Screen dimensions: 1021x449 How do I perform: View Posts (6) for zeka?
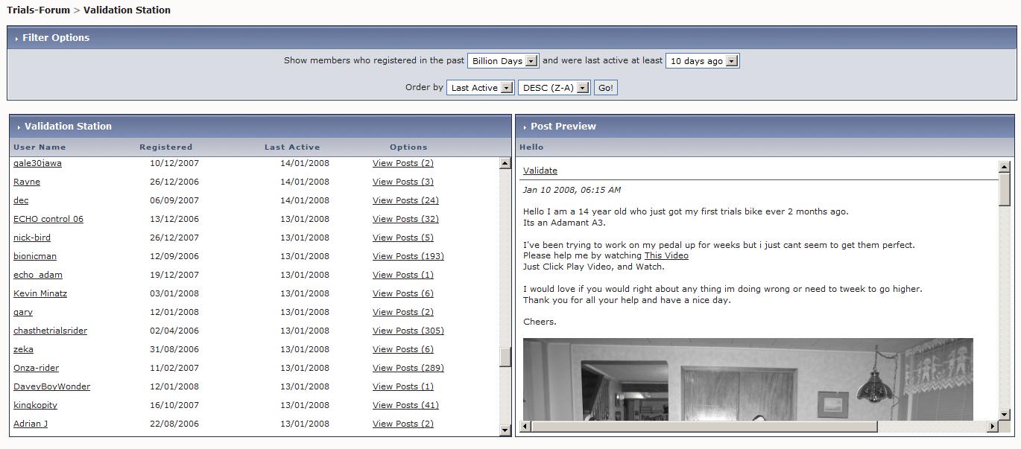pos(403,349)
